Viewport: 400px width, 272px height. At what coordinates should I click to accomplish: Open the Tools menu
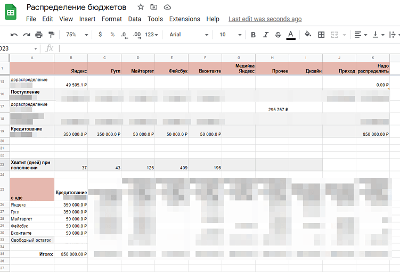(155, 19)
